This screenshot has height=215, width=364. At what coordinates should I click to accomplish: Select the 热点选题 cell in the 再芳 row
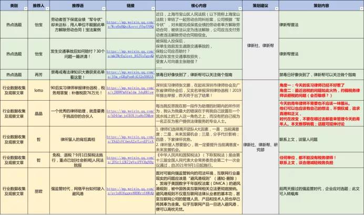(14, 75)
